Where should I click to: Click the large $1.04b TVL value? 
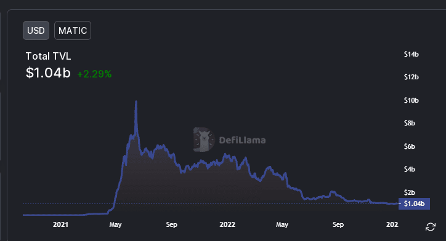pos(48,73)
